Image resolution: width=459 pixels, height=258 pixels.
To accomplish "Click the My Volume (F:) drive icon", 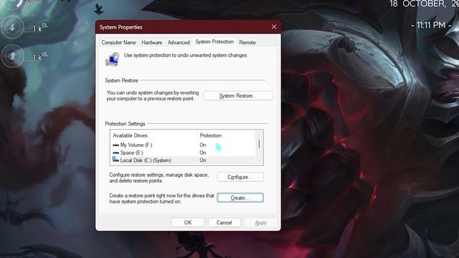I will 115,145.
